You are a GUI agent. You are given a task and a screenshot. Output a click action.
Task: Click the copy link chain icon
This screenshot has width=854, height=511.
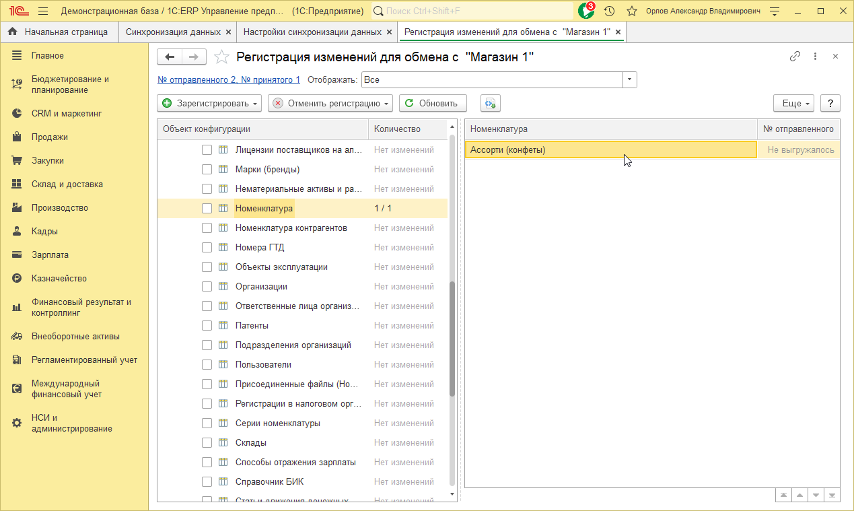[x=795, y=57]
